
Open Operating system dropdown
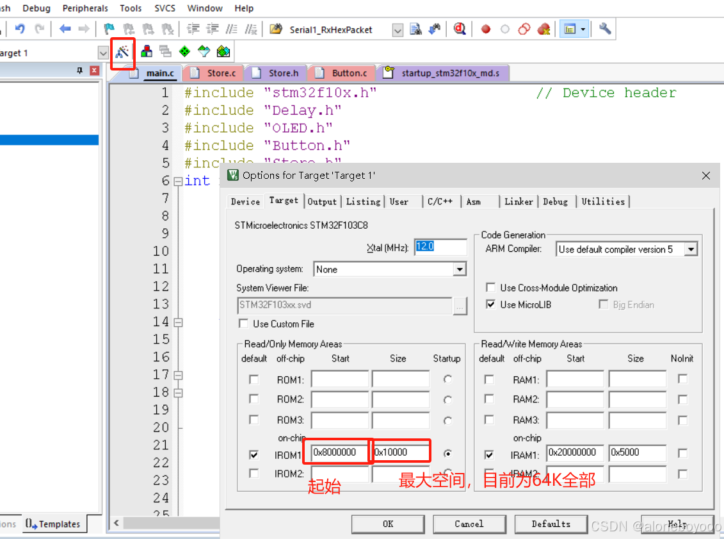460,269
